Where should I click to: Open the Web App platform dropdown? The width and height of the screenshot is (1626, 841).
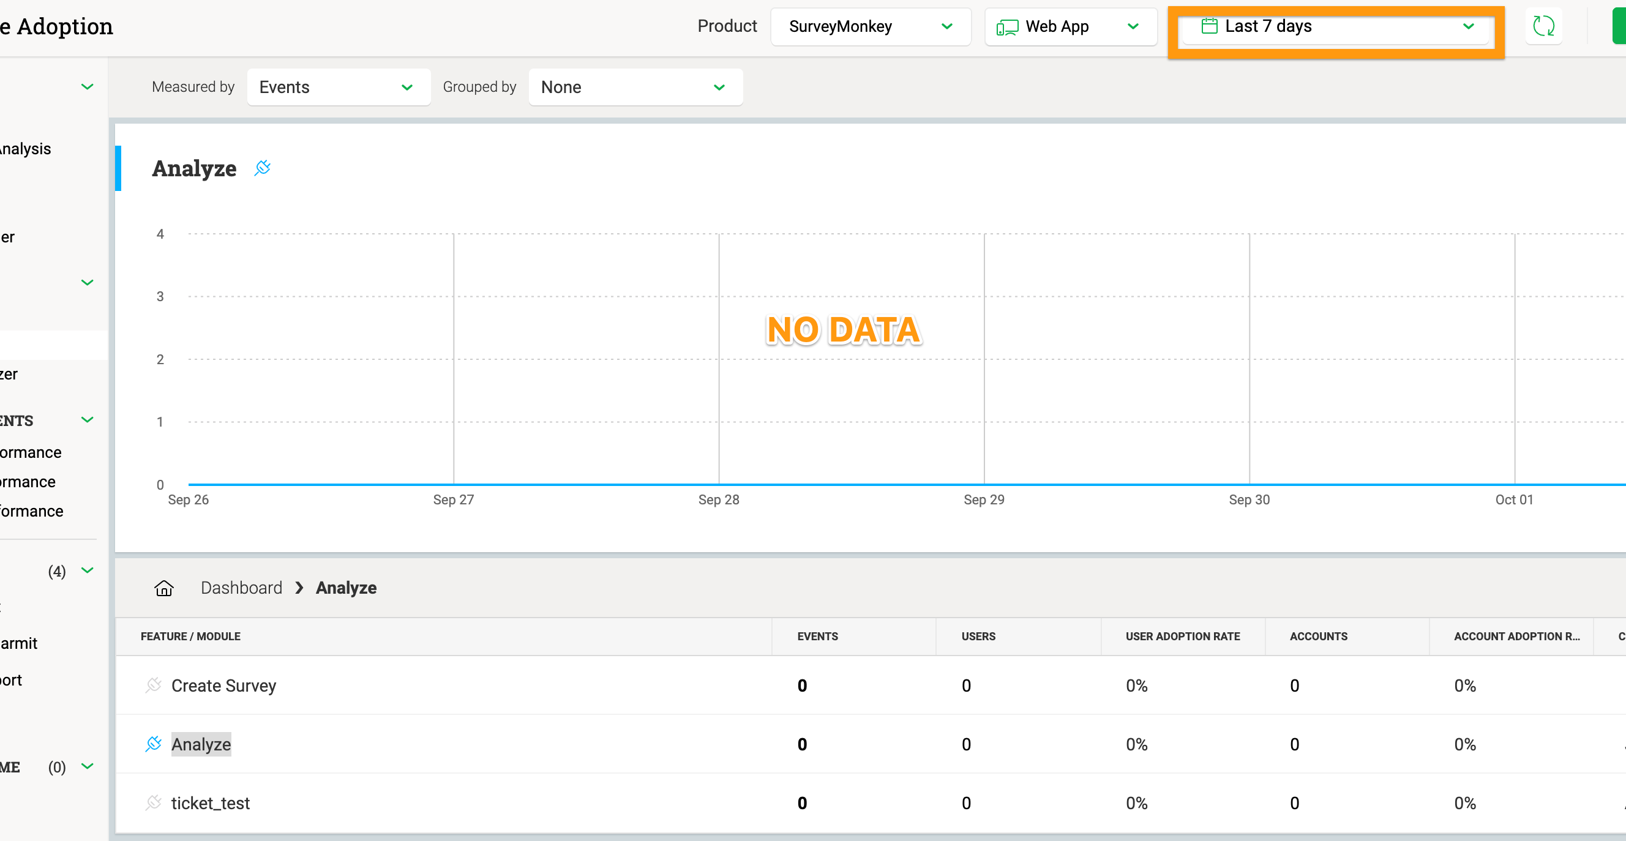point(1071,26)
